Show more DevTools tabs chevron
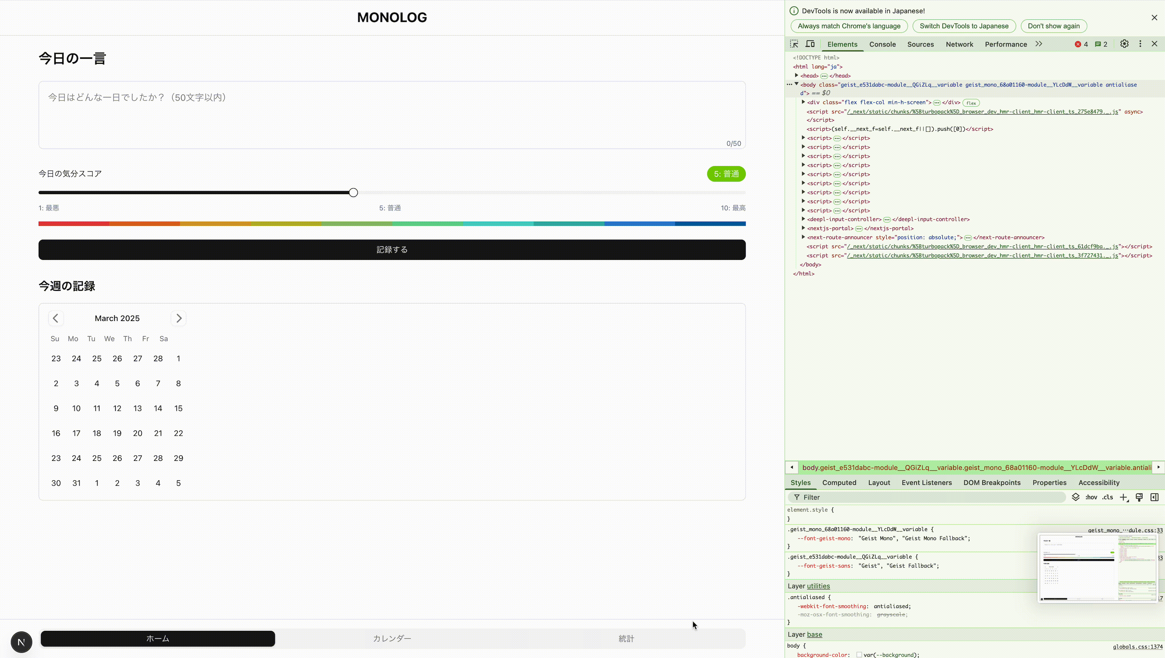1165x658 pixels. (1039, 44)
